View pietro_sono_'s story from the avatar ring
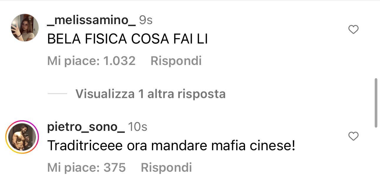 [22, 137]
